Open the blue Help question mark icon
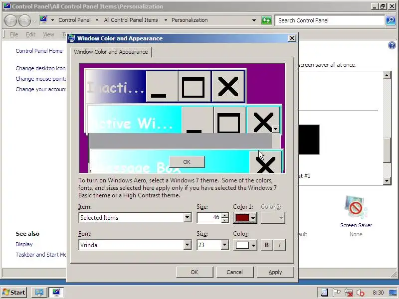The height and width of the screenshot is (299, 399). pyautogui.click(x=392, y=45)
